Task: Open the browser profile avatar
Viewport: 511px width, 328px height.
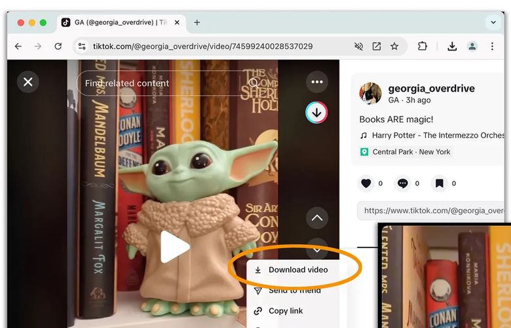Action: pos(472,46)
